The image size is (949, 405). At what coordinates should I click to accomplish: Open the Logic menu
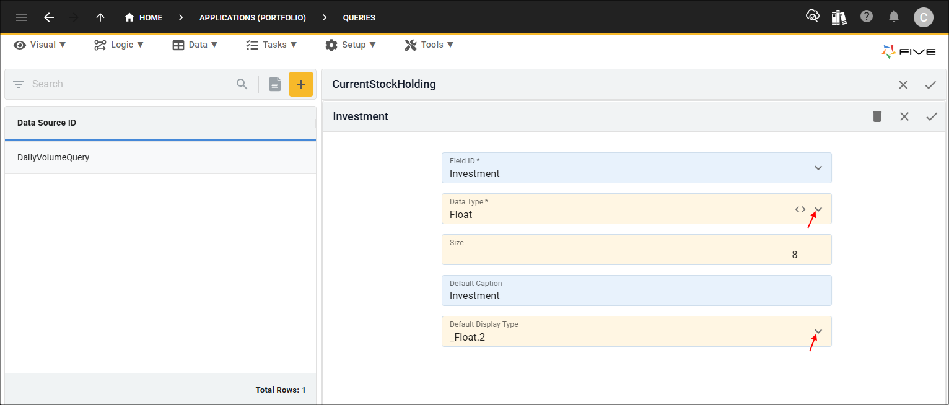(119, 45)
